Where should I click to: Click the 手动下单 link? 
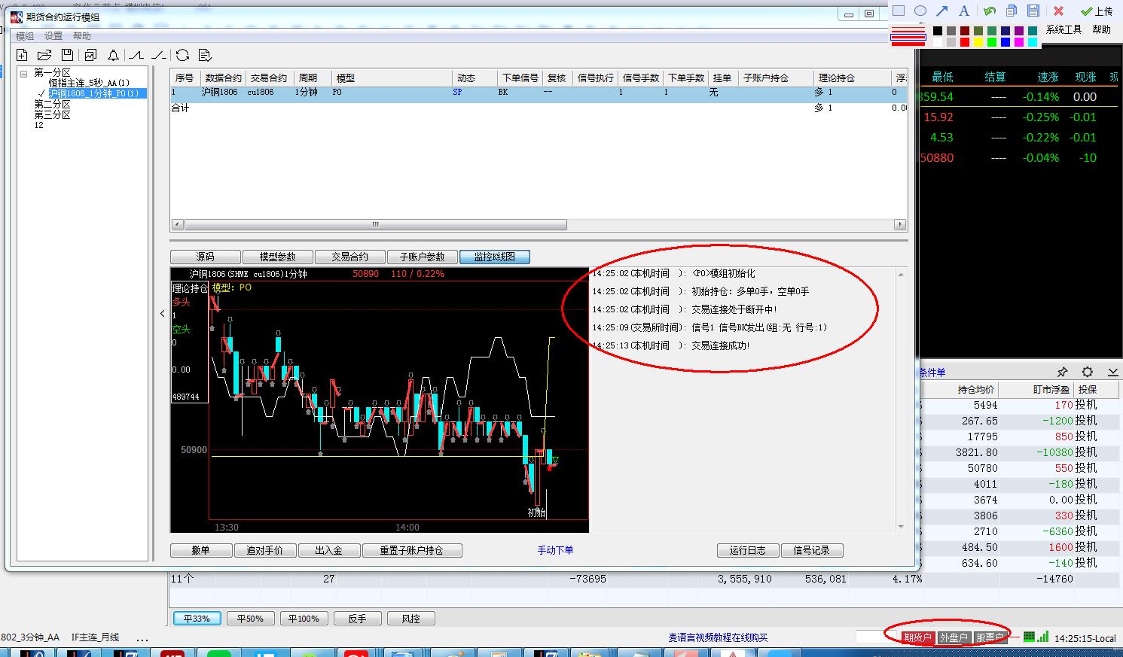[555, 550]
